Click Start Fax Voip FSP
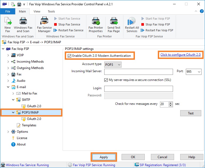The height and width of the screenshot is (168, 205). click(156, 19)
